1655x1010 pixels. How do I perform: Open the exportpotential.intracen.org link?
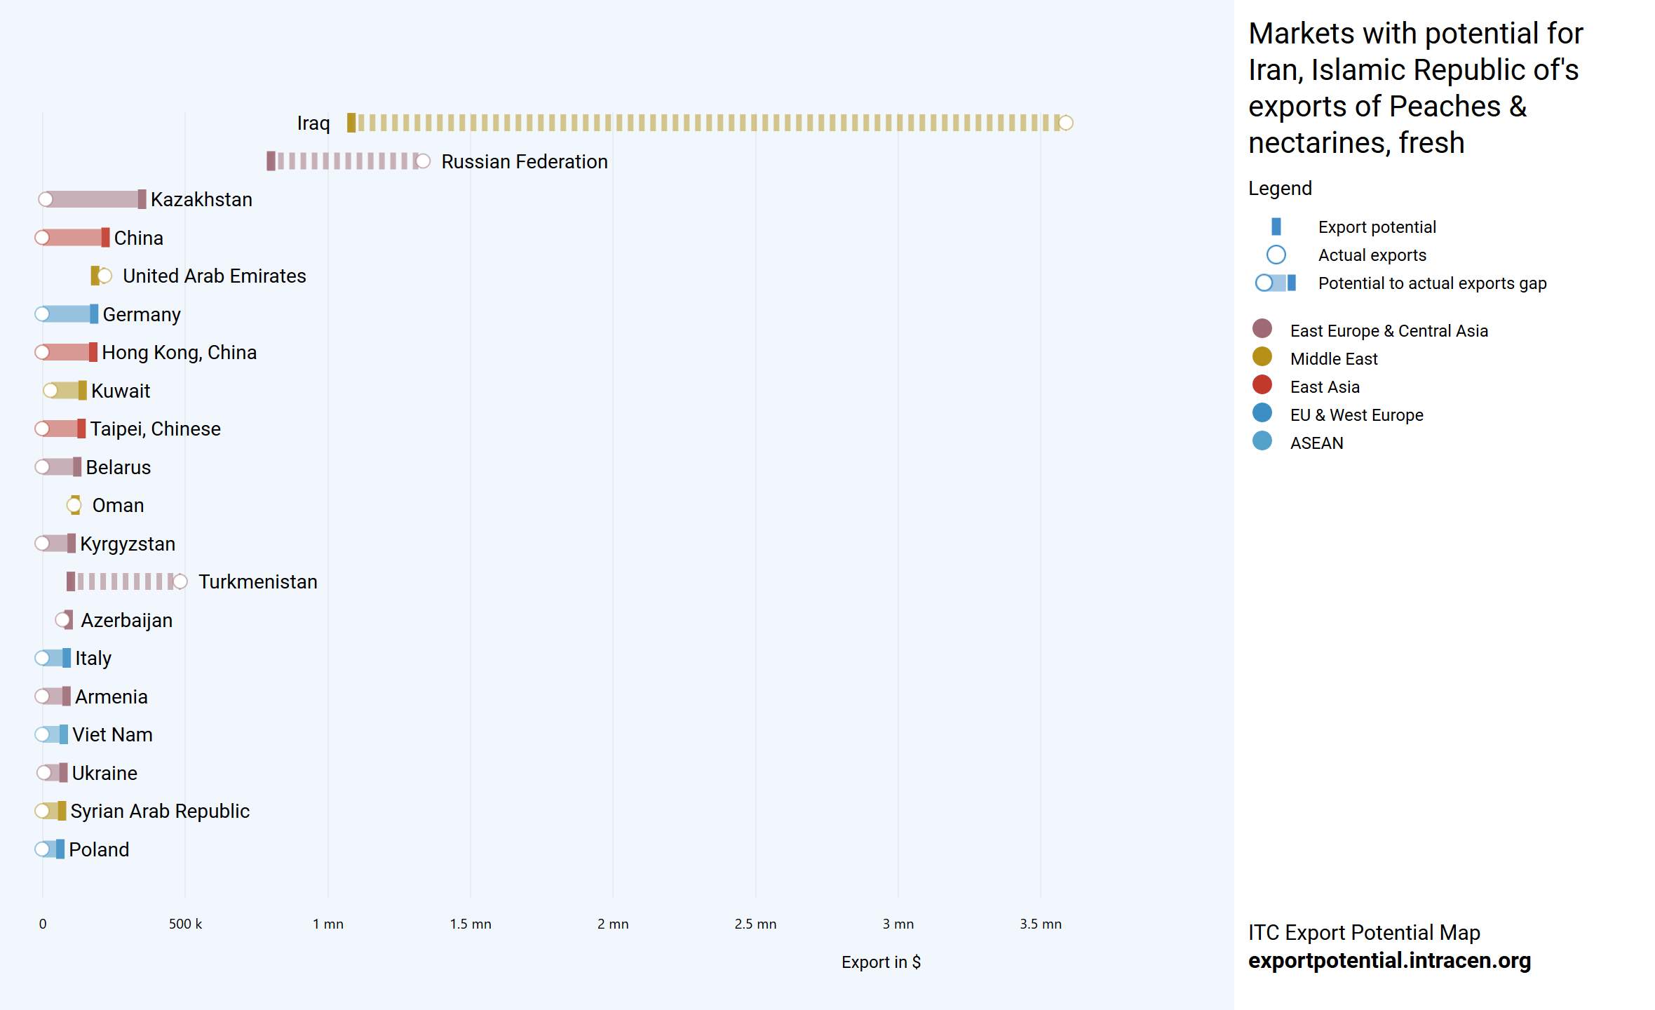tap(1389, 960)
